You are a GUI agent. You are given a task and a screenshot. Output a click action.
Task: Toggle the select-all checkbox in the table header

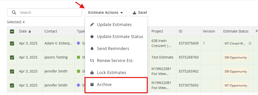point(12,31)
